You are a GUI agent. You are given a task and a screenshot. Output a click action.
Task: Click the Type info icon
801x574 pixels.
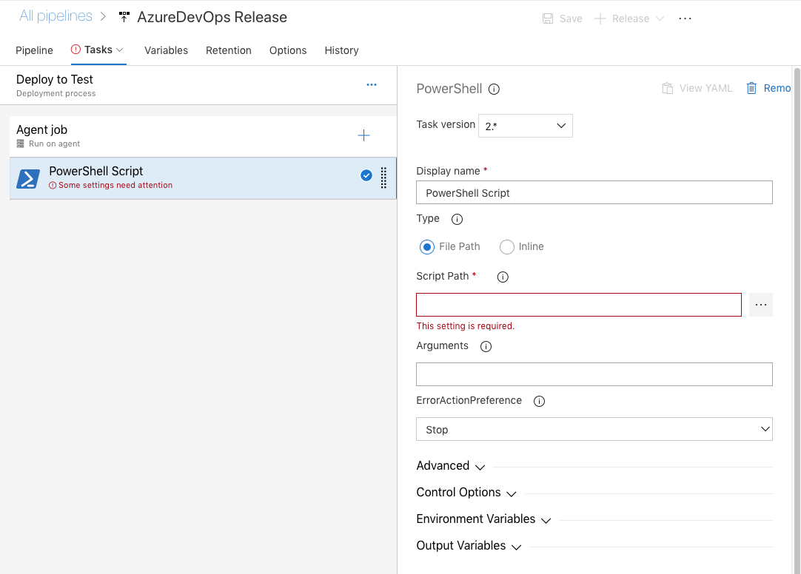tap(457, 219)
